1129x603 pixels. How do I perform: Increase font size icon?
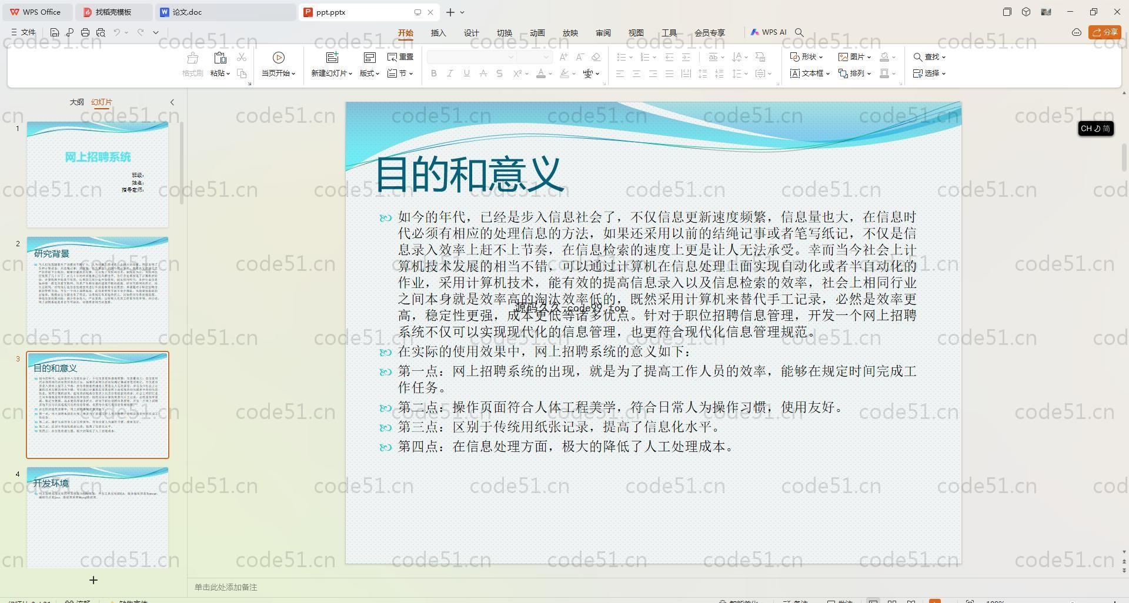coord(563,57)
